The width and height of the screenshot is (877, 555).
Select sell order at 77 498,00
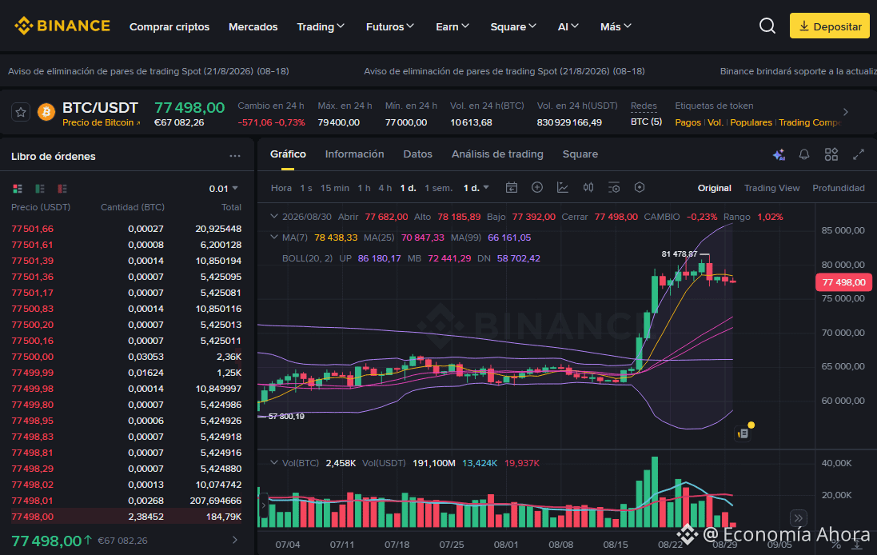click(126, 517)
